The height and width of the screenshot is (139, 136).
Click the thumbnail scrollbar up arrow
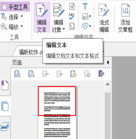coord(108,85)
